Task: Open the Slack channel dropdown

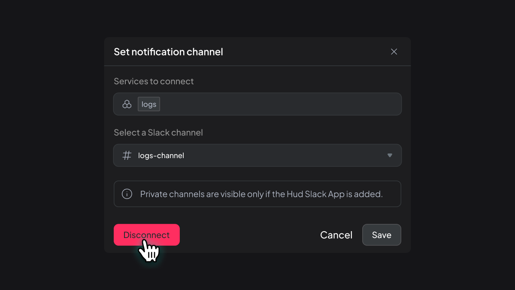Action: click(x=257, y=155)
